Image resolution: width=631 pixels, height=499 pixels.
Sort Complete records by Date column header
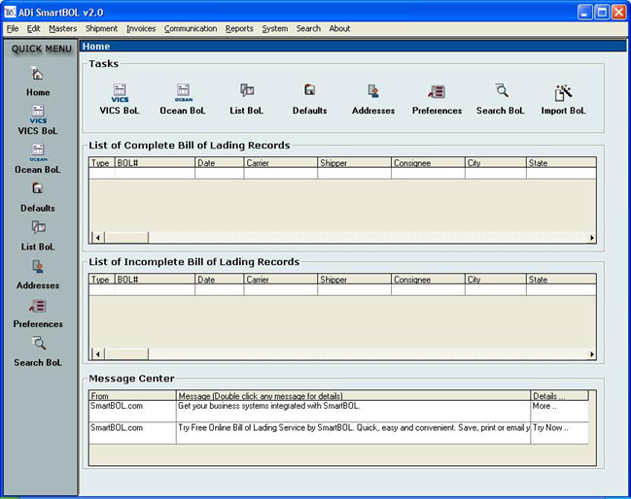tap(220, 163)
